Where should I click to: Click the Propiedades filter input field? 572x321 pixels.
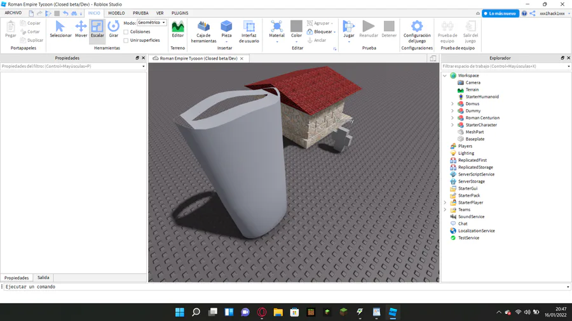click(71, 66)
